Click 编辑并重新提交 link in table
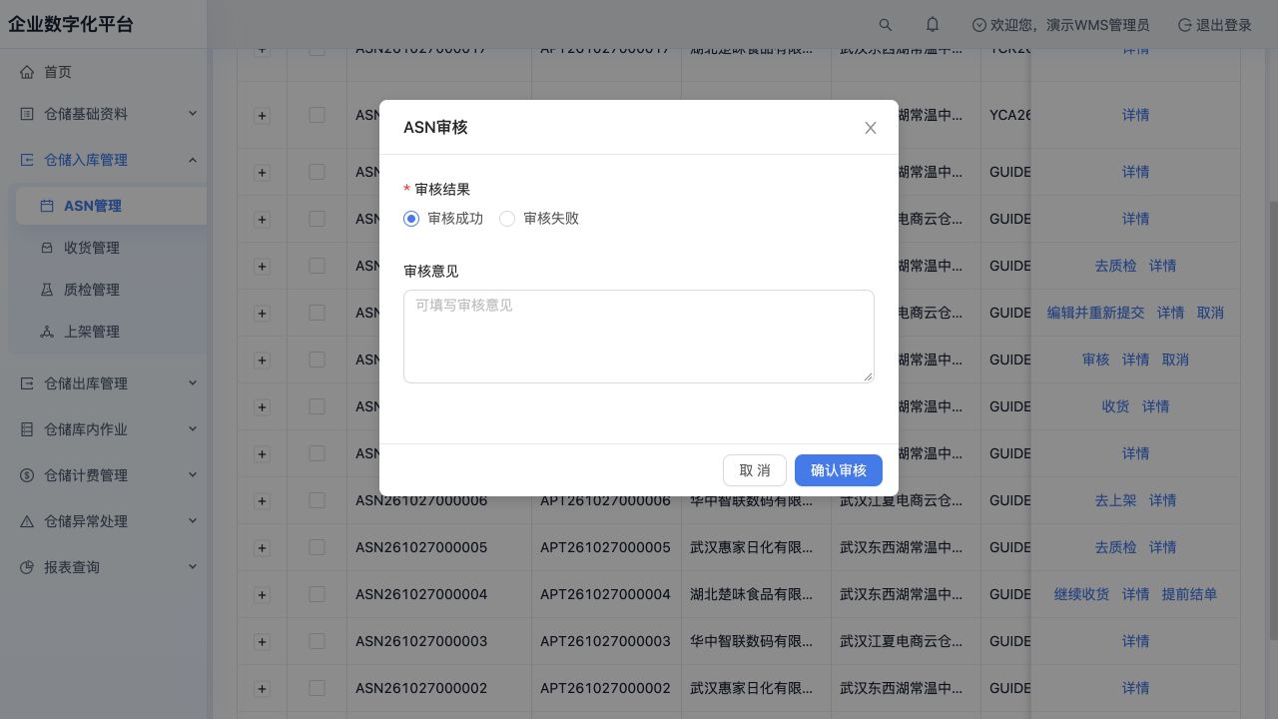Screen dimensions: 1278x719 pos(1095,313)
